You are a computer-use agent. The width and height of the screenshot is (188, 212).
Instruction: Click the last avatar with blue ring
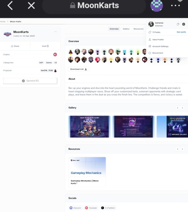[178, 60]
